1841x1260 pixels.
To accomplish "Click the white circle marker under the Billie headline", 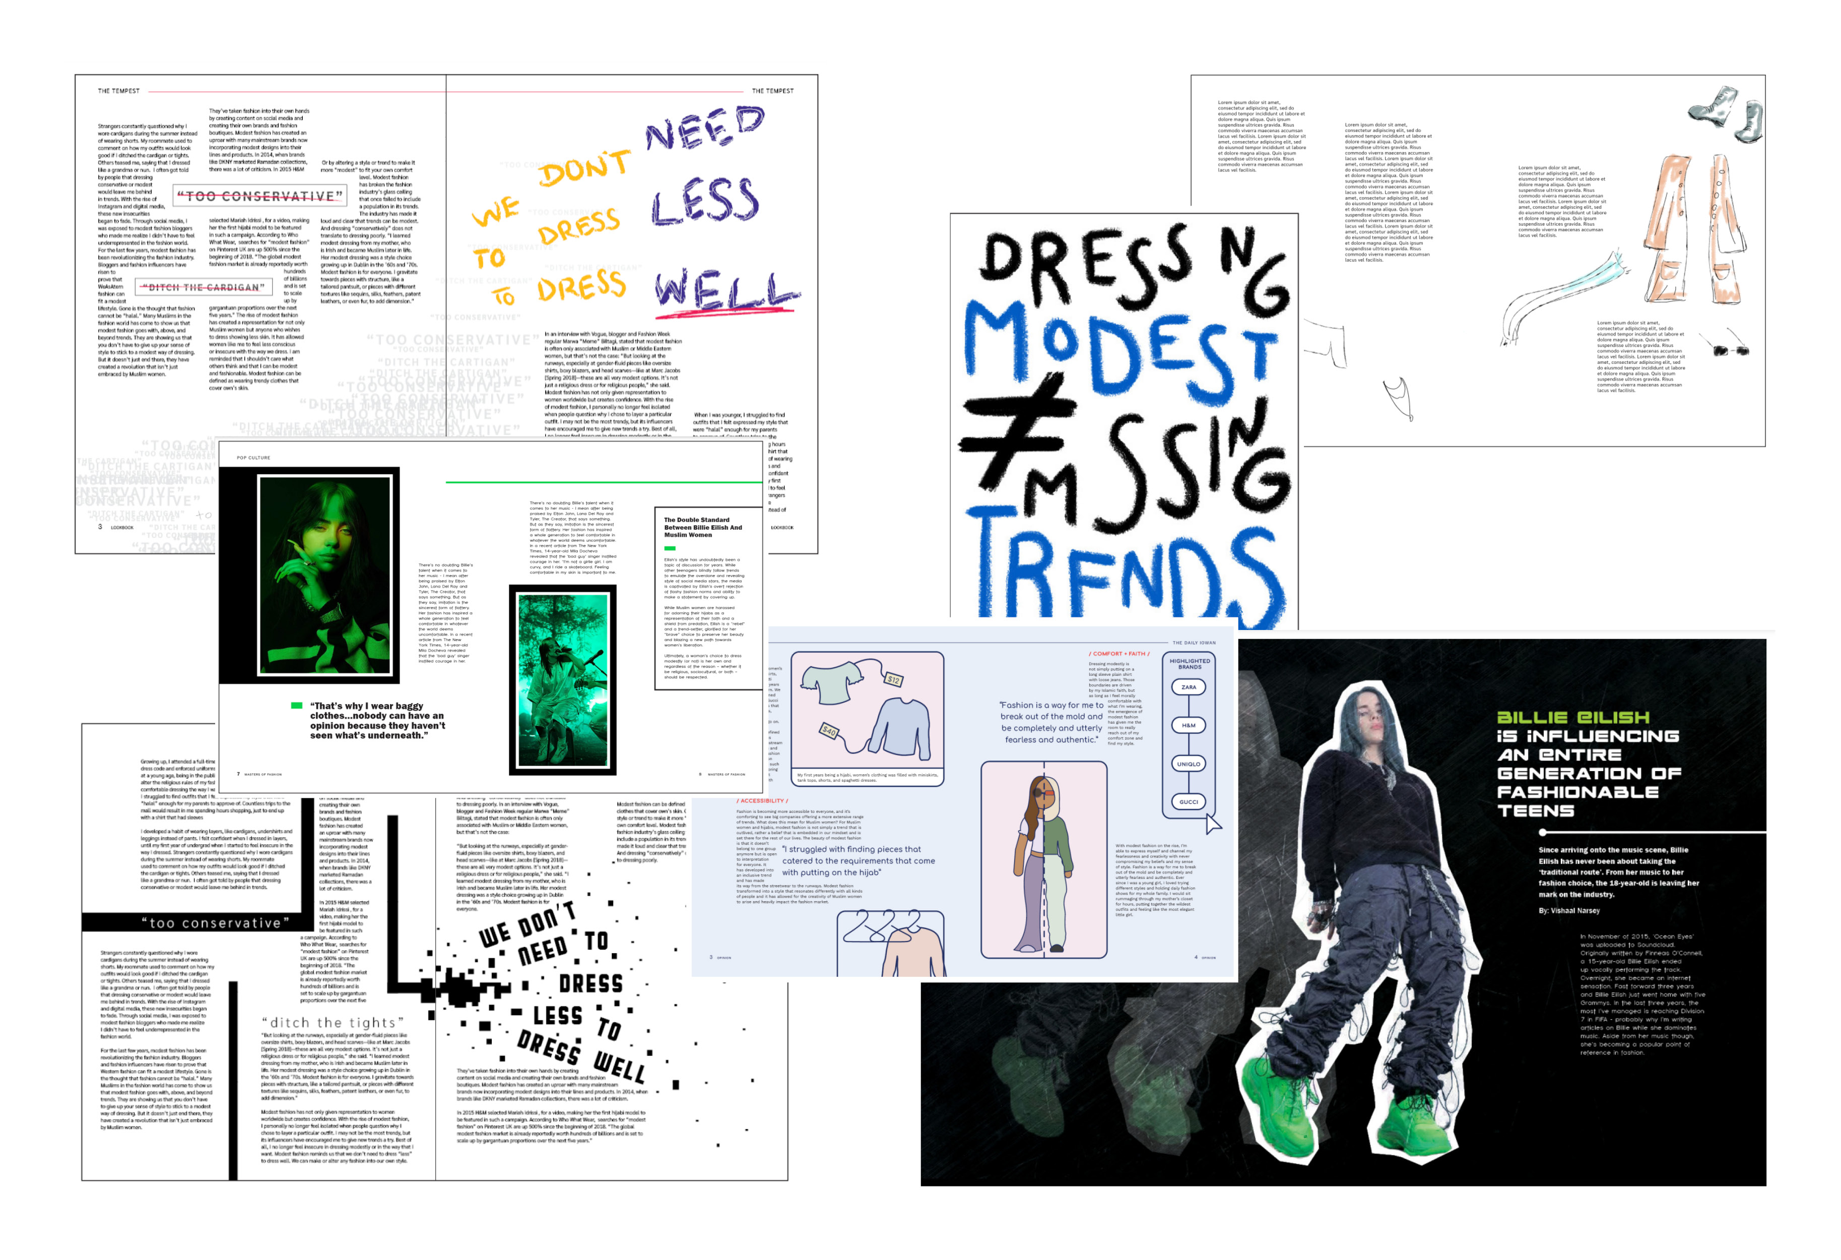I will (1542, 832).
